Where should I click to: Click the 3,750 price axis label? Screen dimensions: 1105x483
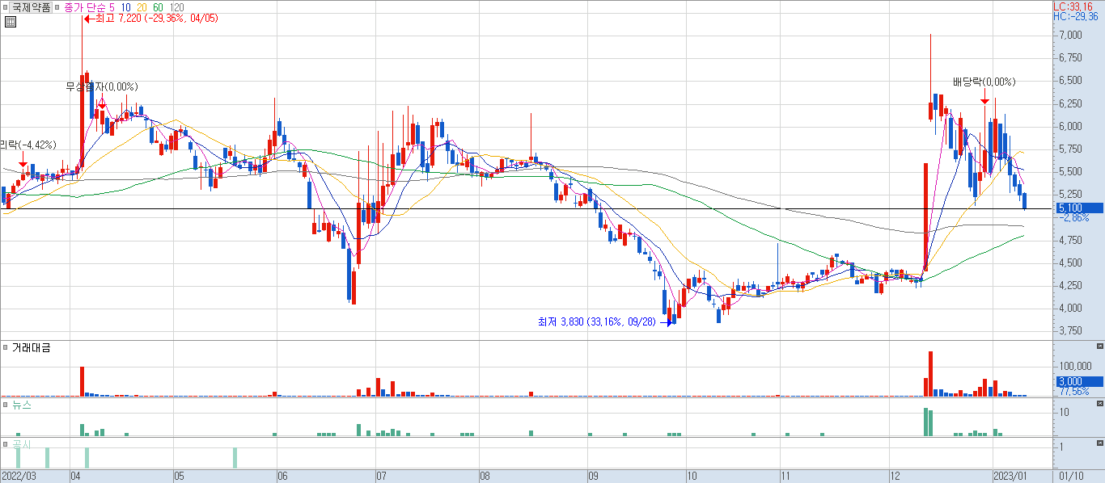point(1071,330)
